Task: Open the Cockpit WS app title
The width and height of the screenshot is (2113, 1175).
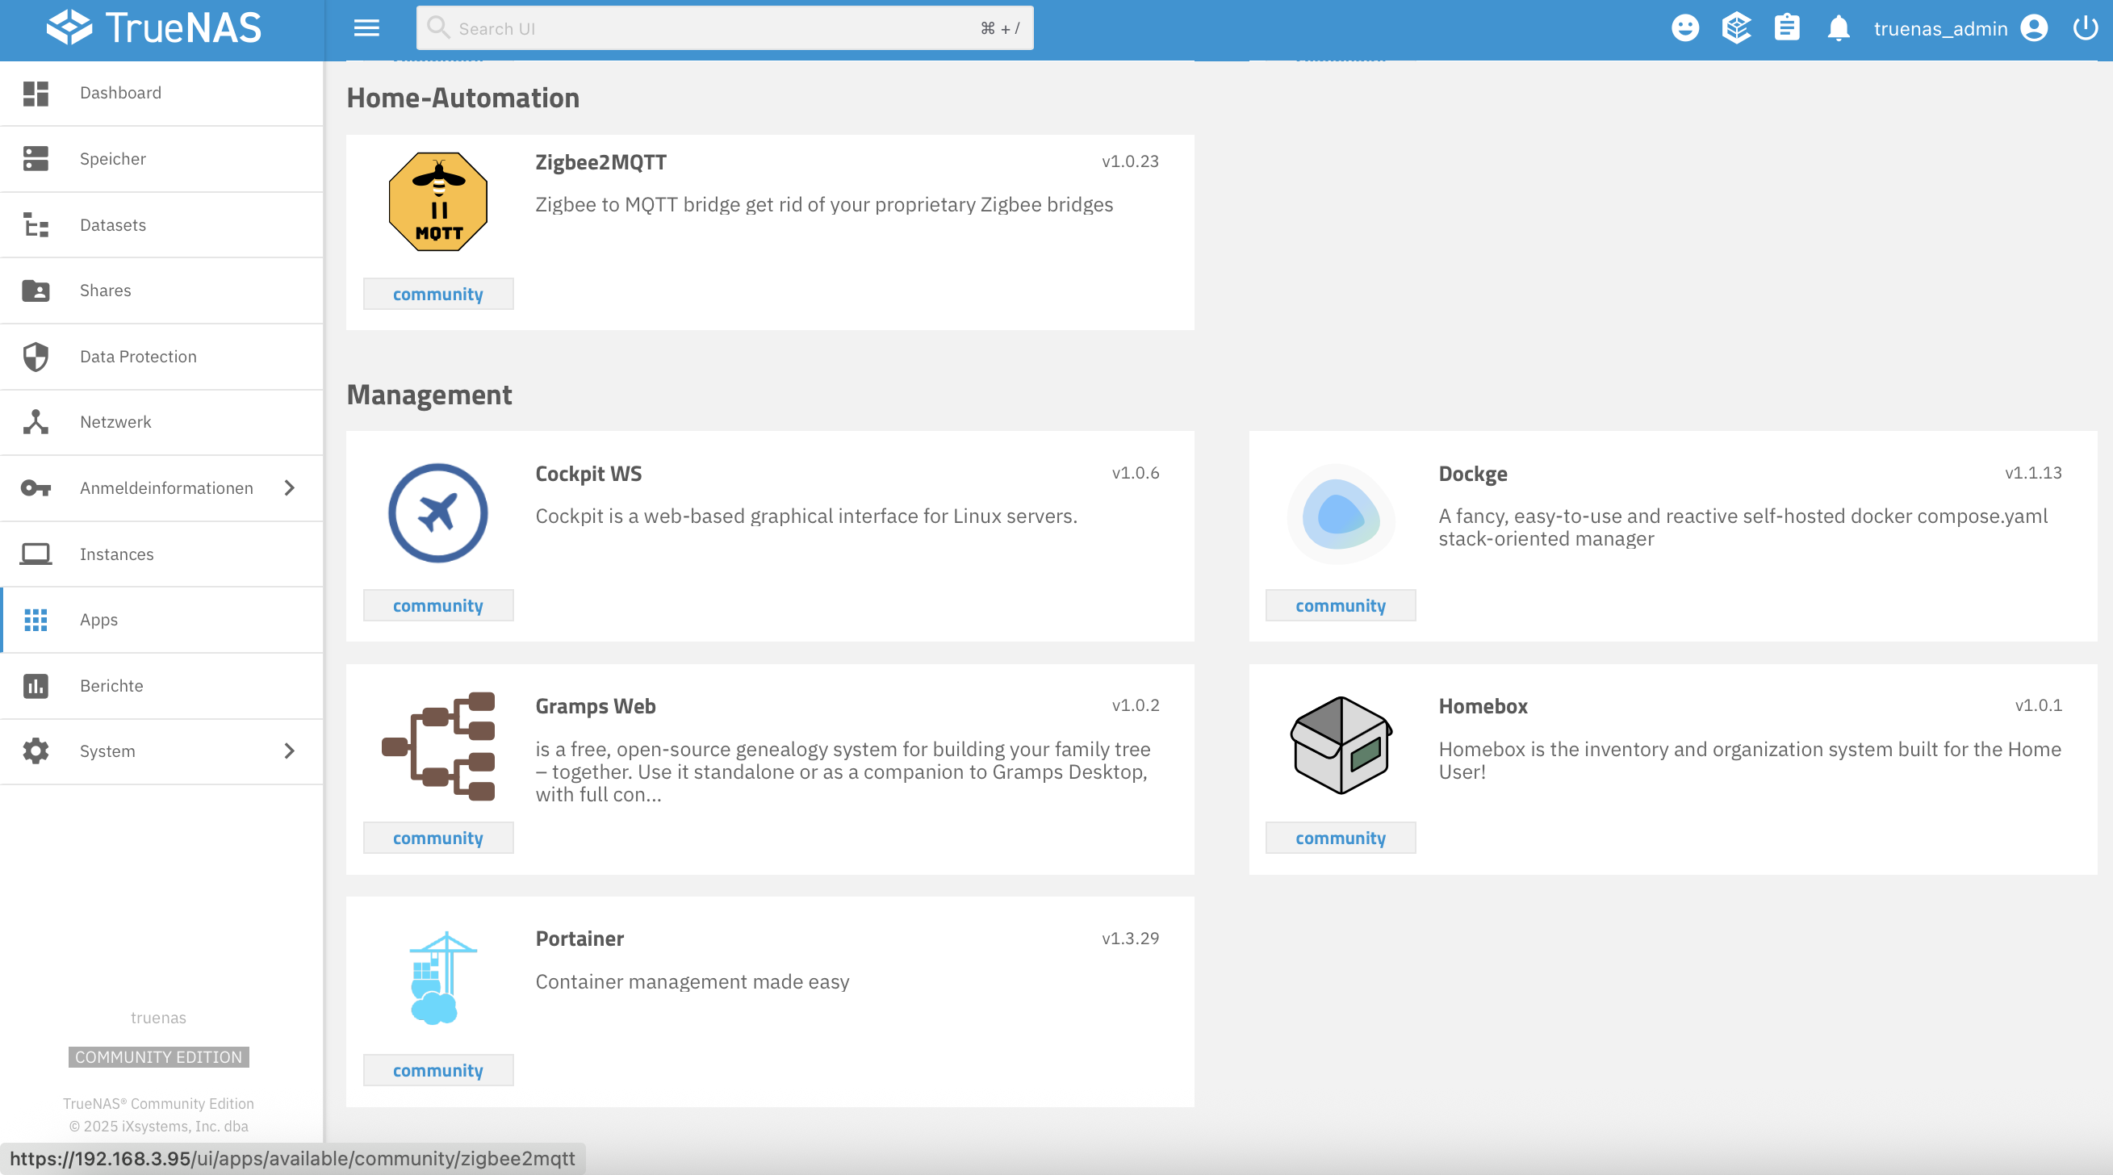Action: pos(588,474)
